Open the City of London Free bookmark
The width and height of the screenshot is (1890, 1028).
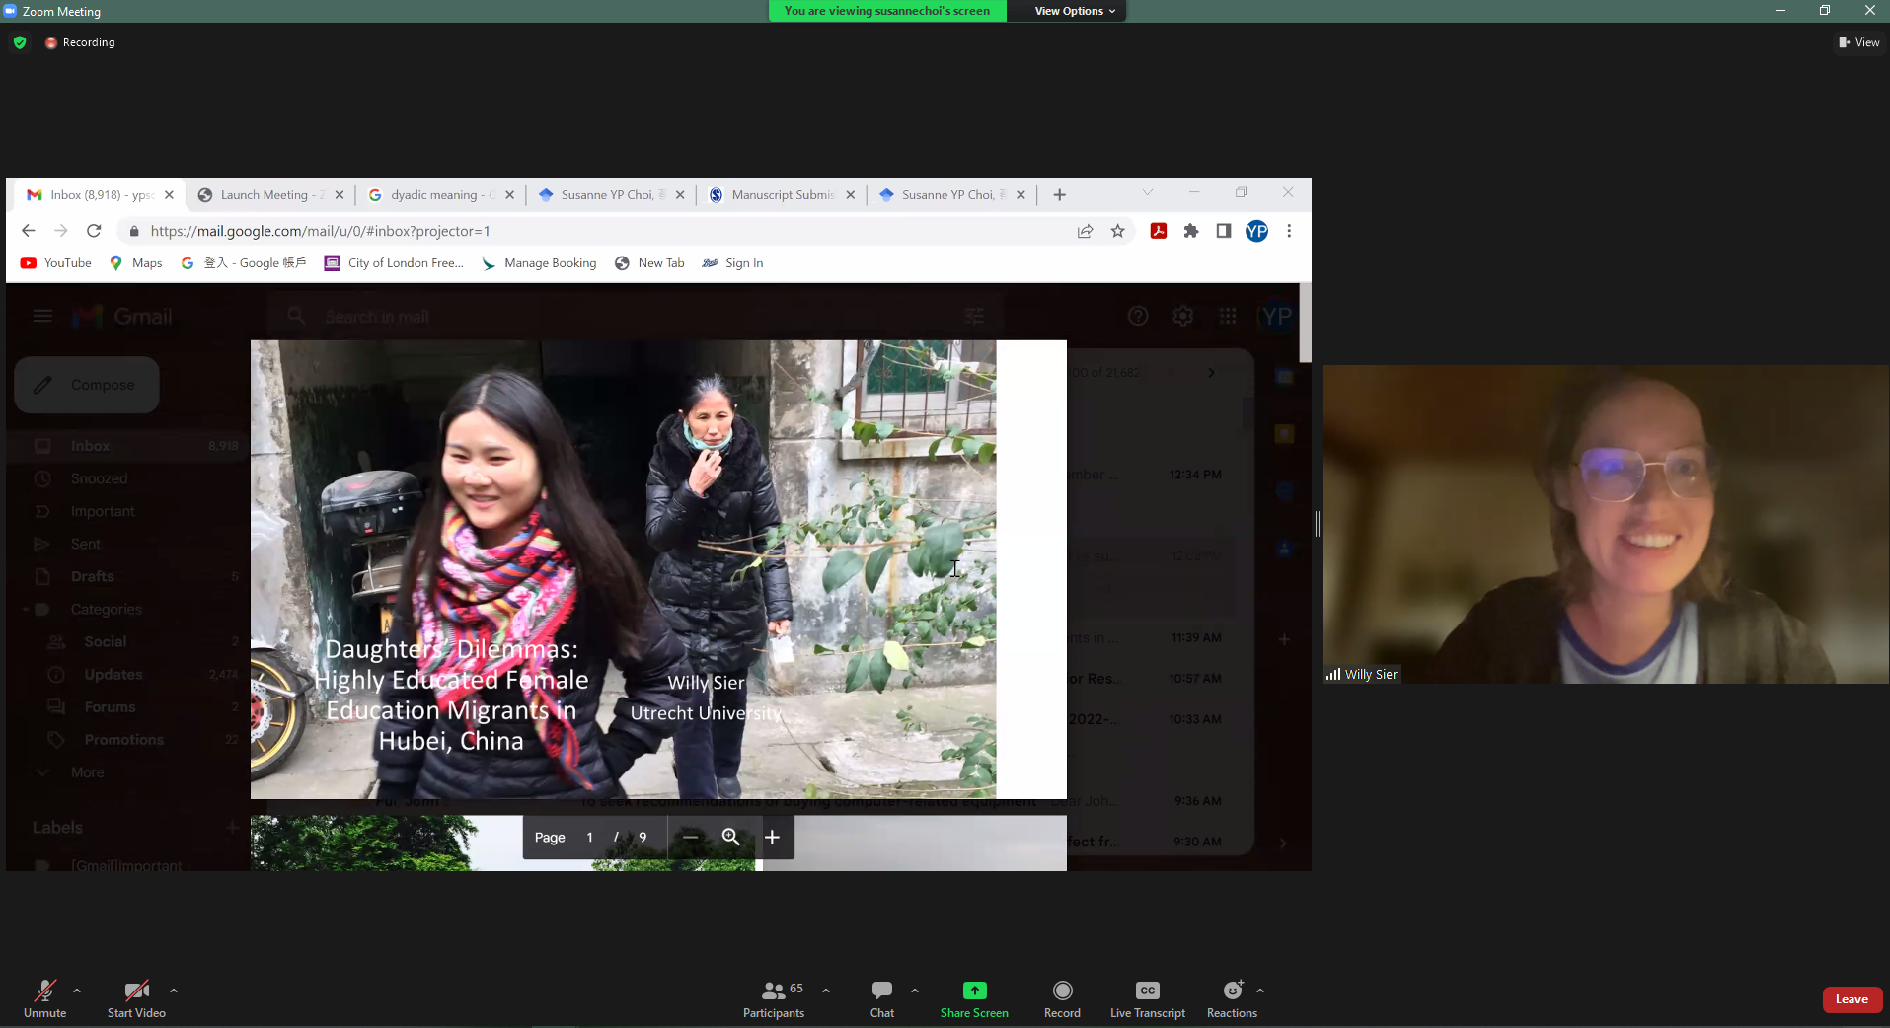tap(394, 263)
